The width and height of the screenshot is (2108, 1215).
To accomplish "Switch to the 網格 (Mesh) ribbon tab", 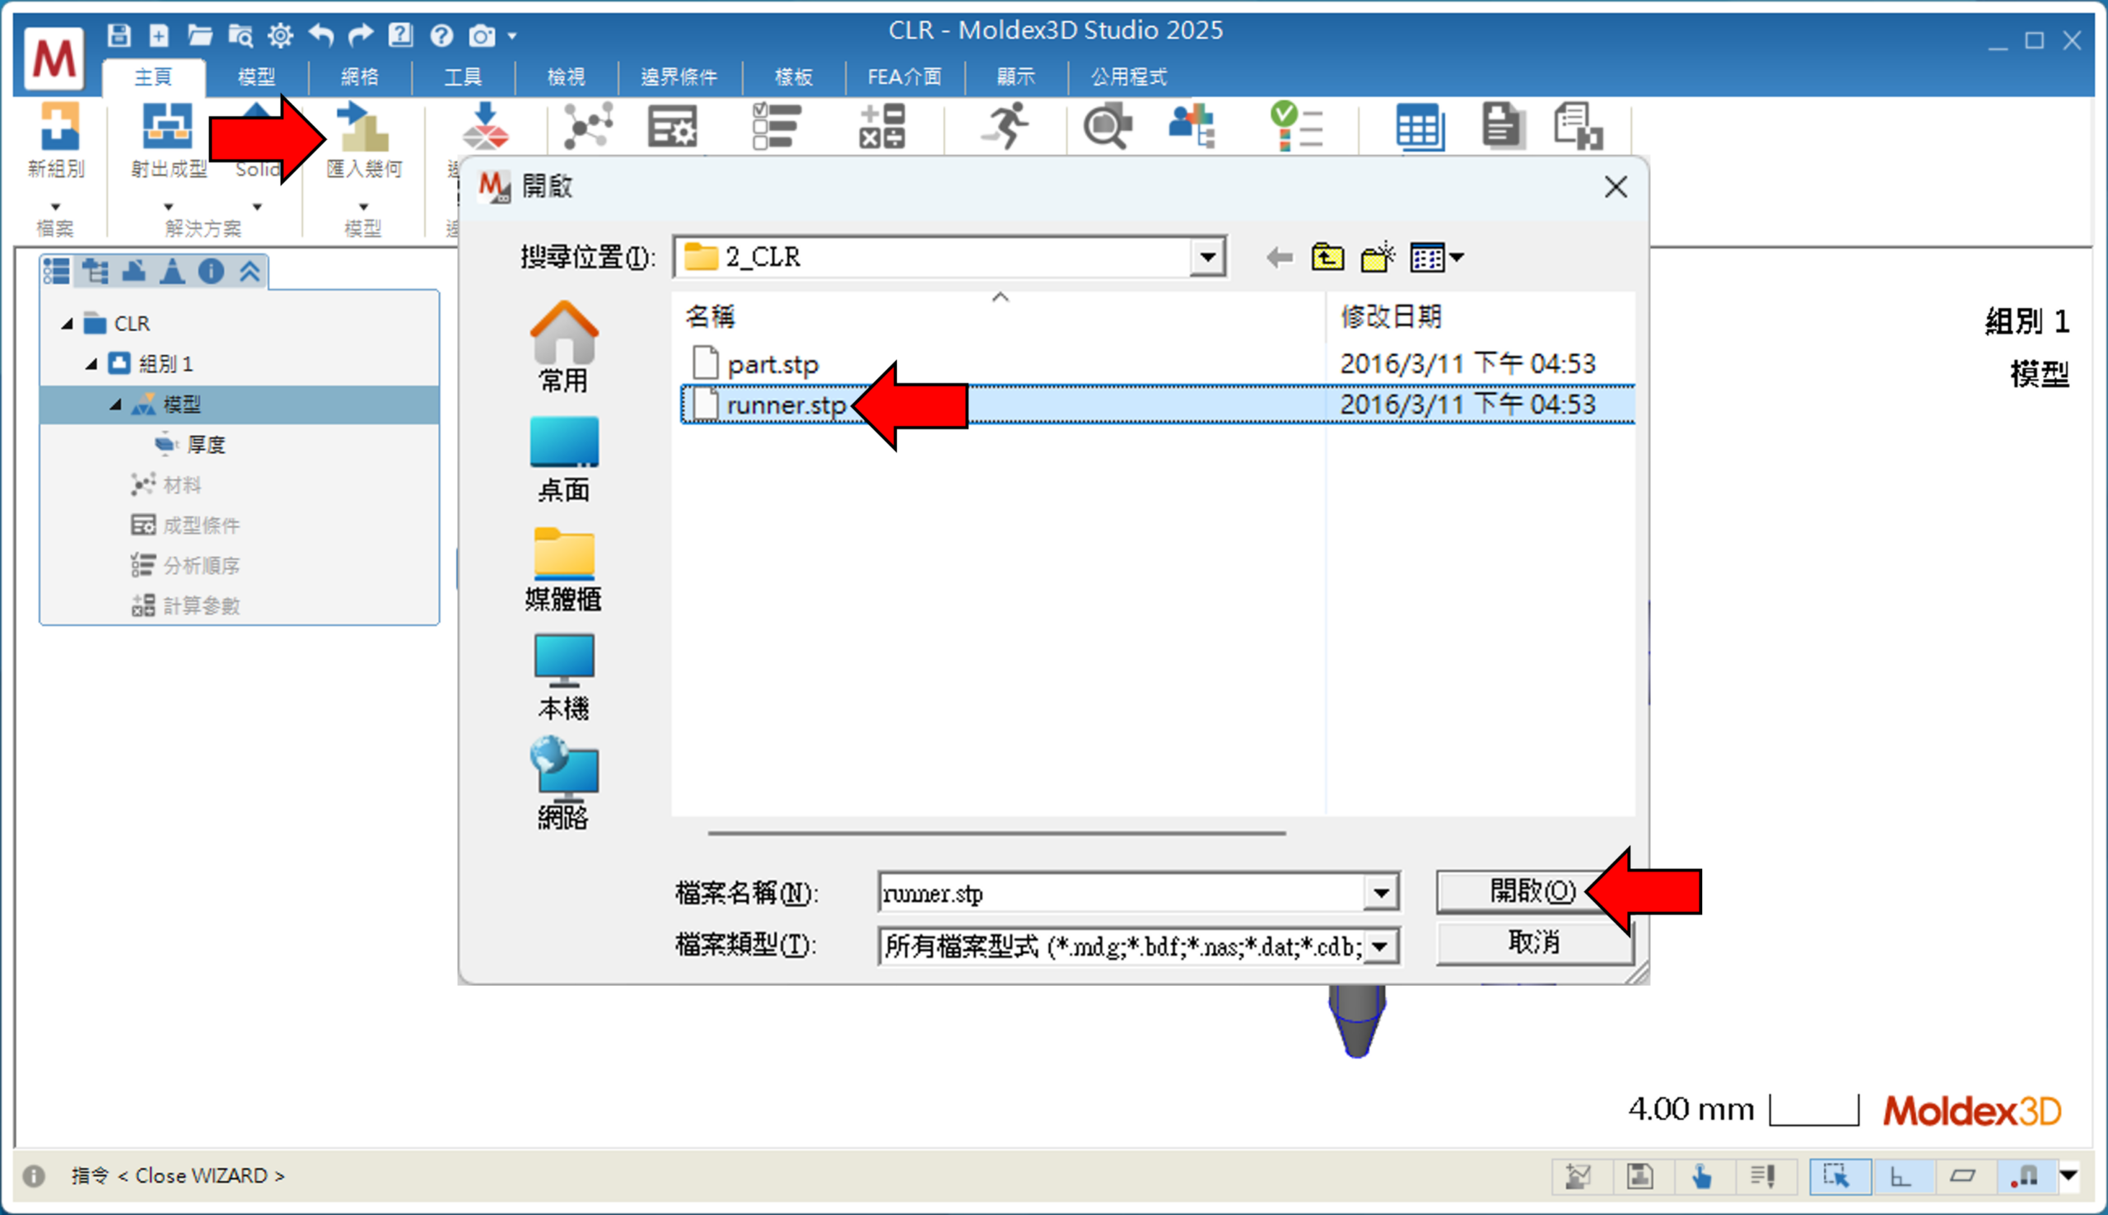I will (360, 77).
